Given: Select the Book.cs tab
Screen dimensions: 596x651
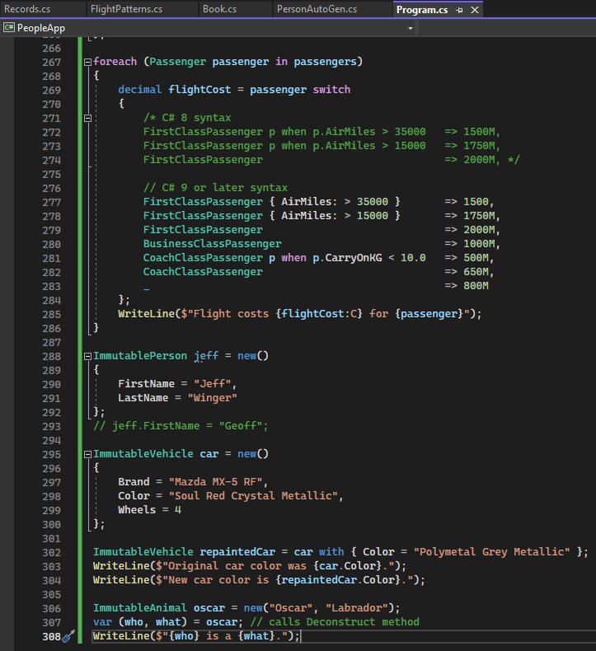Looking at the screenshot, I should click(219, 10).
